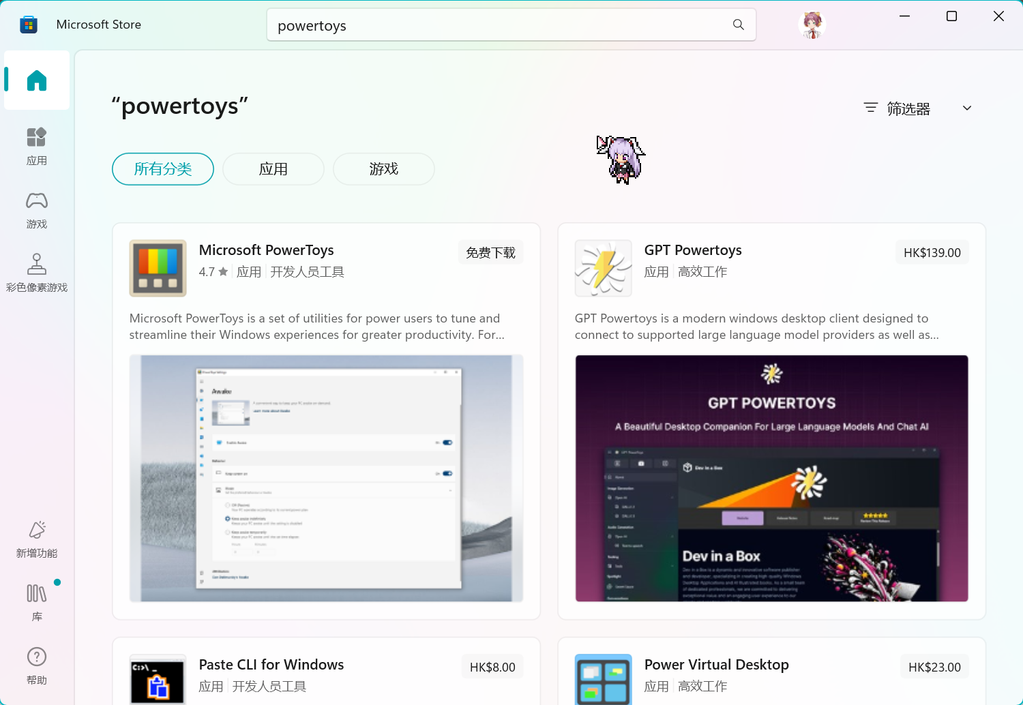
Task: Run the search using the magnifier icon
Action: coord(739,25)
